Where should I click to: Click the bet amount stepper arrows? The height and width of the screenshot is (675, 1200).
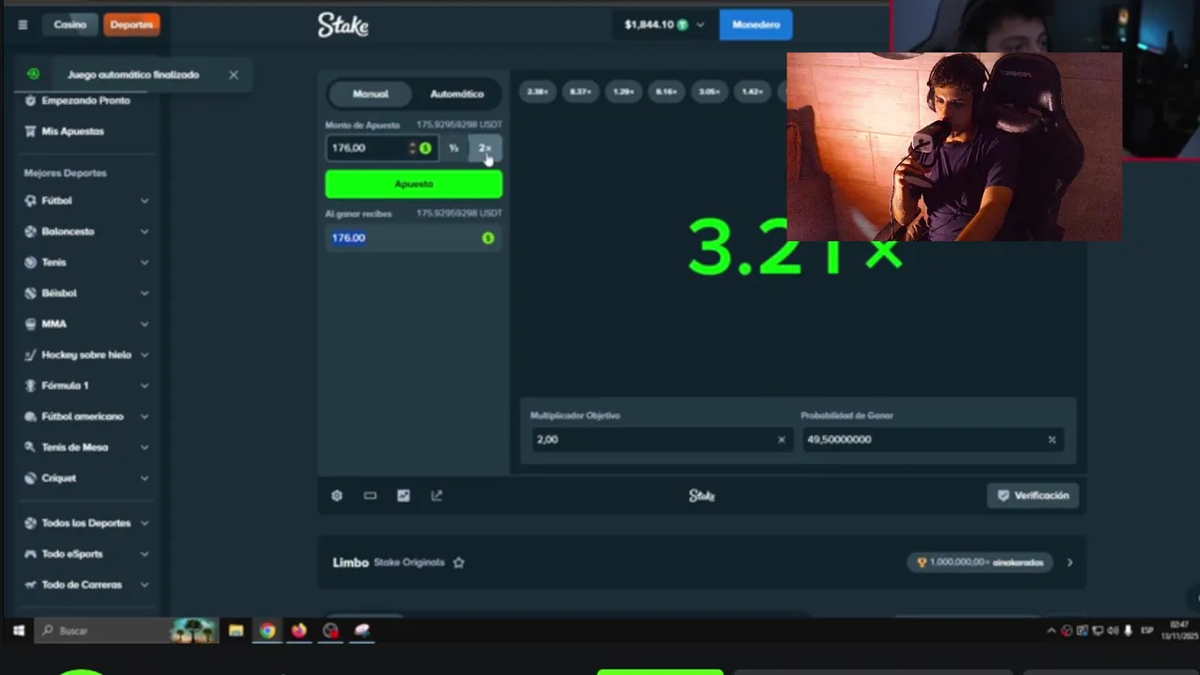point(412,148)
